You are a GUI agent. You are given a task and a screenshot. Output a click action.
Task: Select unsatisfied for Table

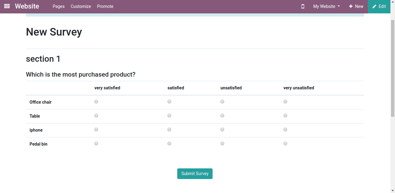(x=222, y=115)
